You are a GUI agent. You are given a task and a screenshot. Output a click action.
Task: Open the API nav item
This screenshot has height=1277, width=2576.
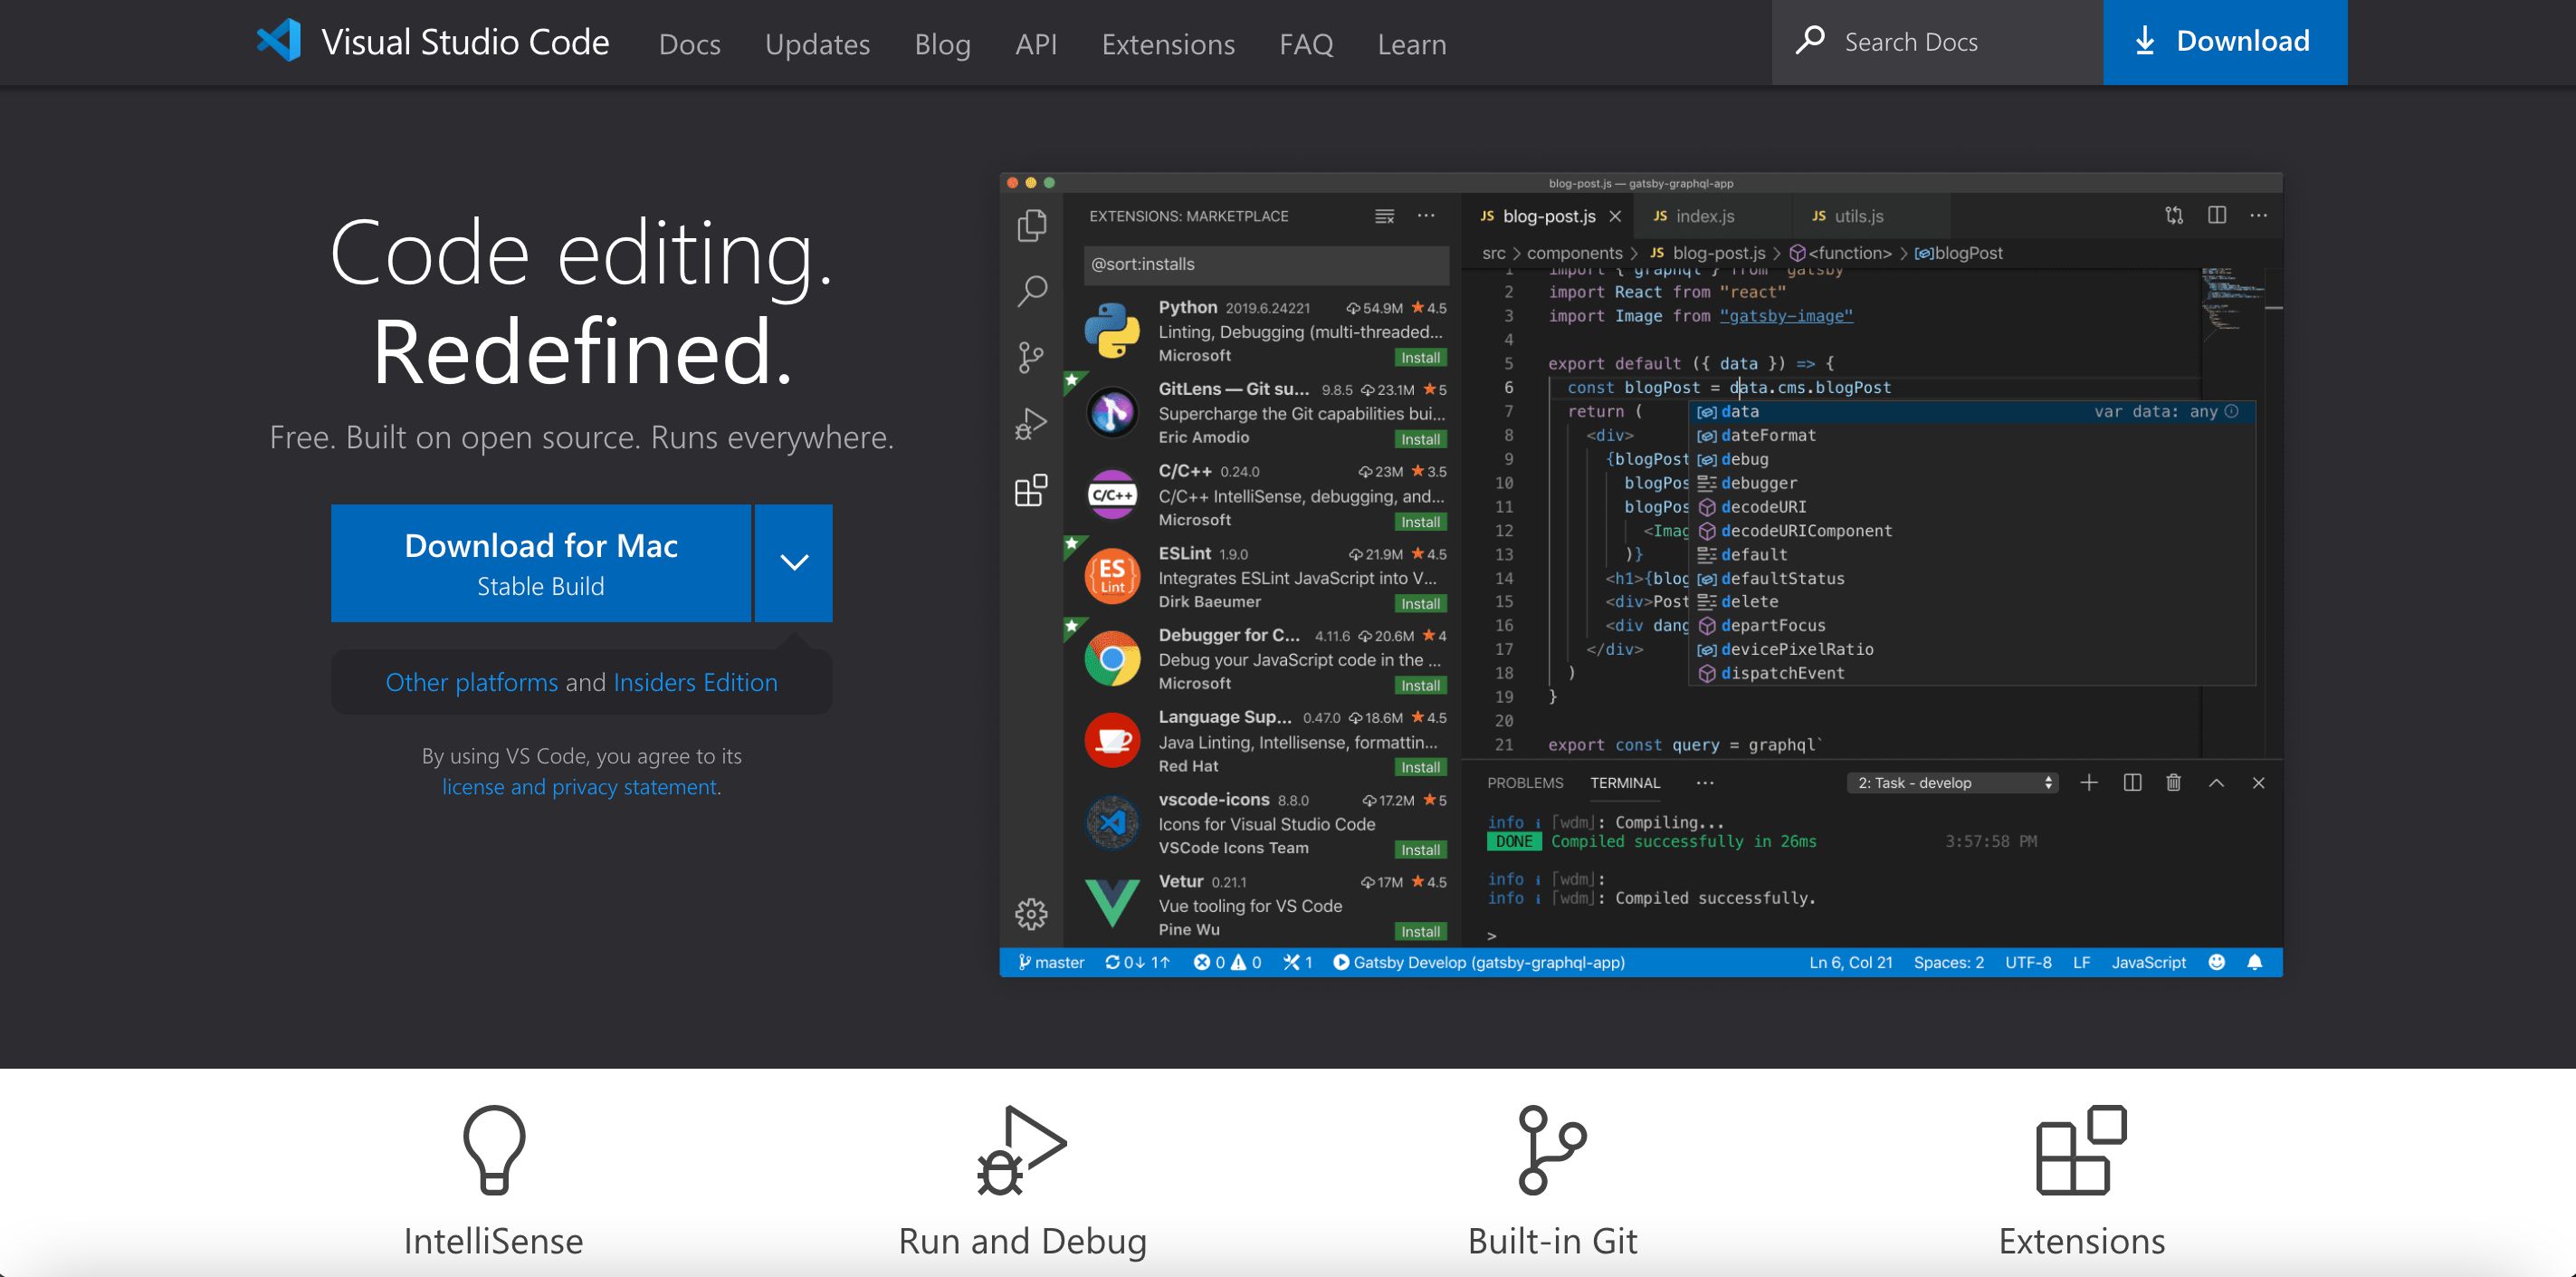click(1036, 44)
